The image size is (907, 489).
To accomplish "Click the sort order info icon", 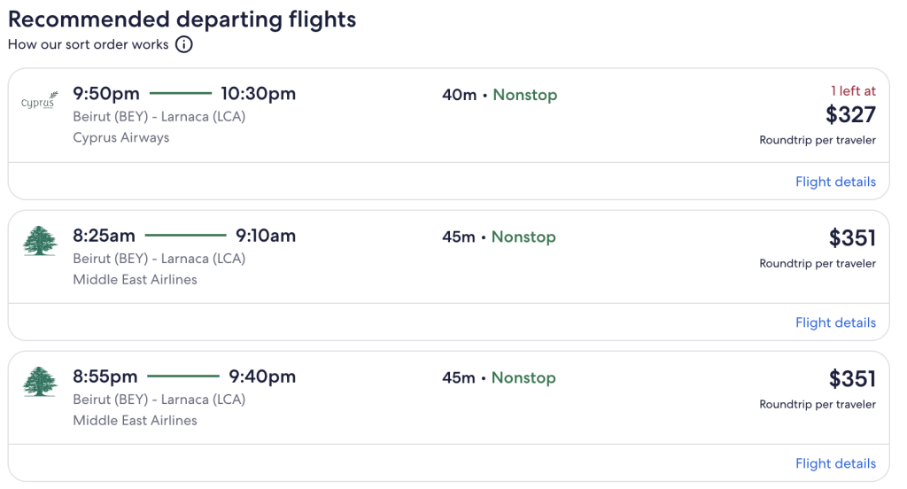I will 184,44.
